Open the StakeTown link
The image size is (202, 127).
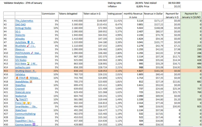coord(21,110)
